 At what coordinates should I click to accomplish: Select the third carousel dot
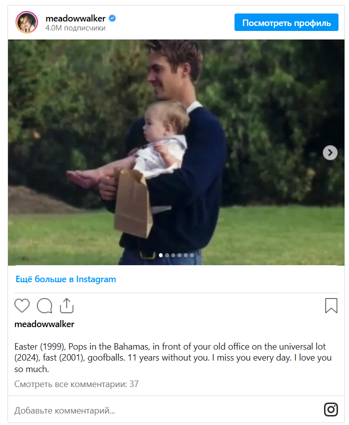[x=173, y=255]
